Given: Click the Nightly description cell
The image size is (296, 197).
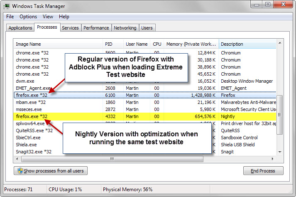Looking at the screenshot, I should [x=228, y=116].
